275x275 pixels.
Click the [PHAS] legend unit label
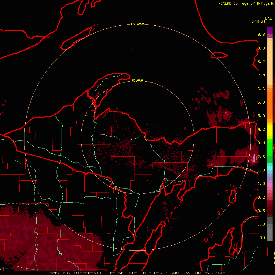coord(258,21)
